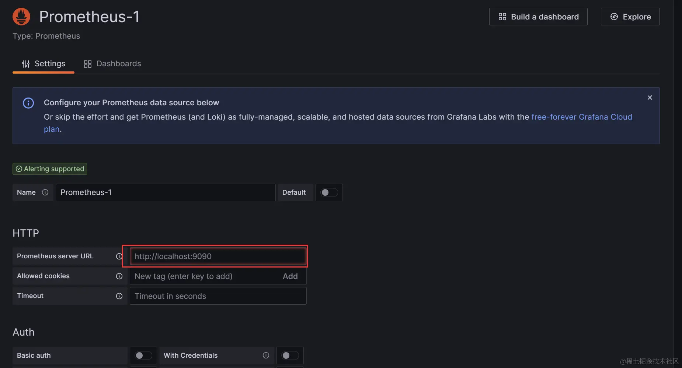Enable the With Credentials toggle
682x368 pixels.
click(290, 355)
